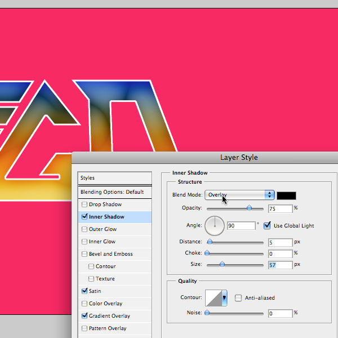
Task: Enable the Outer Glow checkbox
Action: 84,229
